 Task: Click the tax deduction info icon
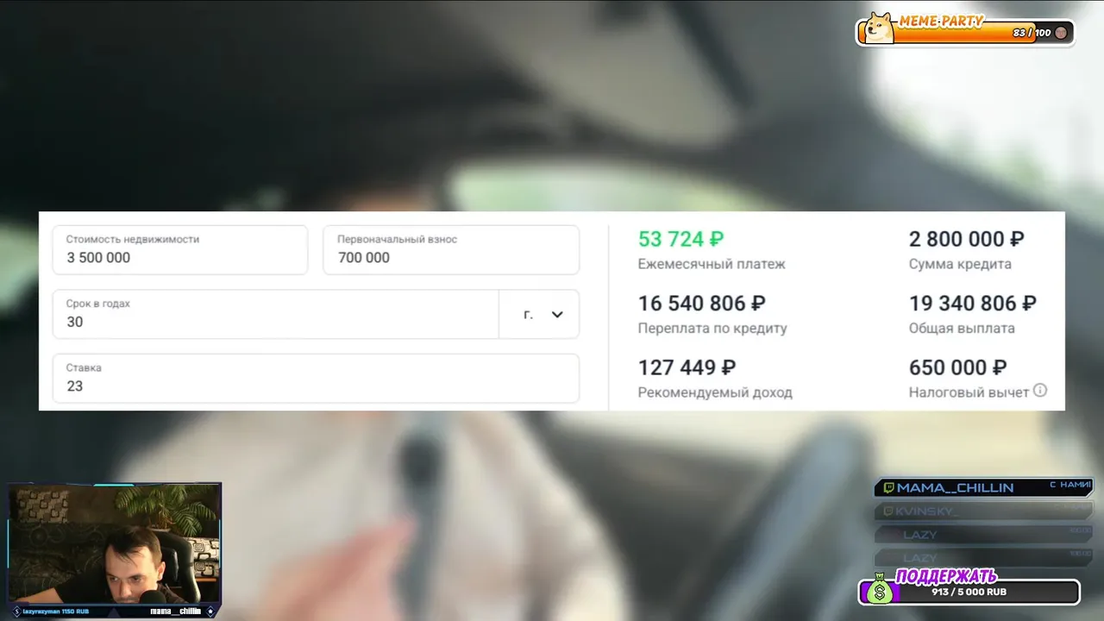coord(1040,391)
